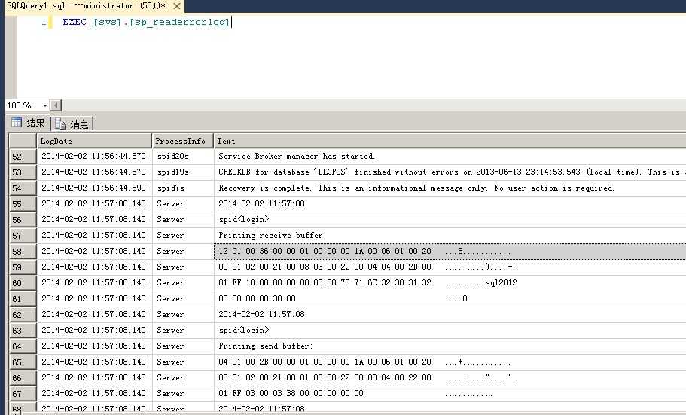Click spid<login> text in row 63
The width and height of the screenshot is (686, 415).
coord(244,330)
